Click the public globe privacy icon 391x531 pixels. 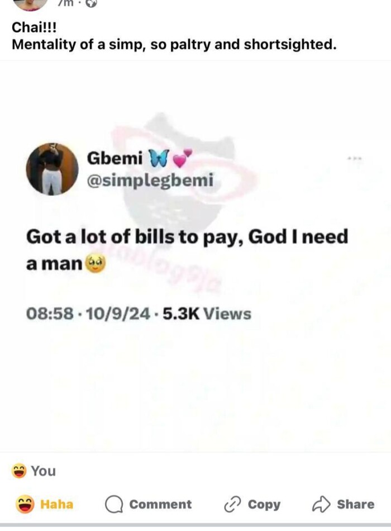coord(92,3)
